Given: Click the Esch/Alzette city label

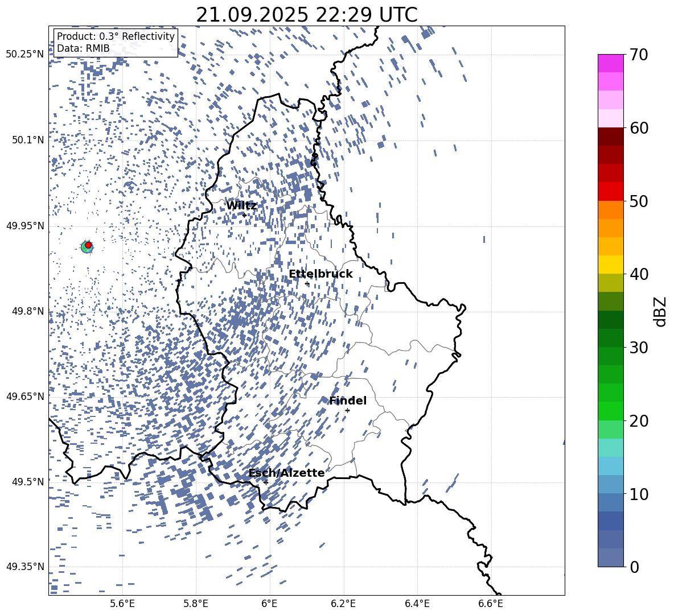Looking at the screenshot, I should point(286,473).
